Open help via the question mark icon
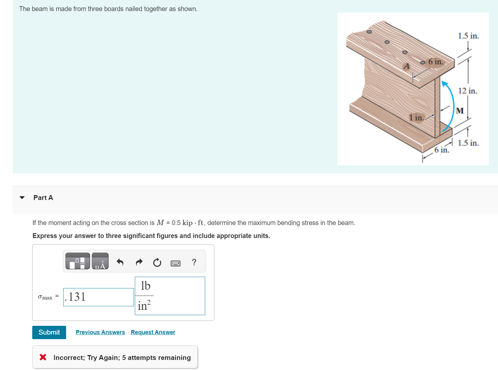Screen dimensions: 498x371 click(x=194, y=262)
